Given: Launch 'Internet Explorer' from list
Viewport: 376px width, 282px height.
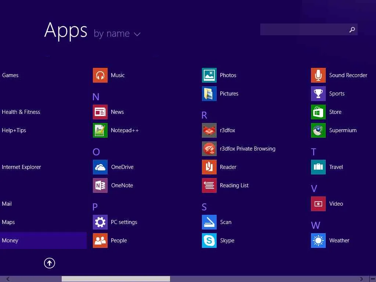Looking at the screenshot, I should click(21, 167).
